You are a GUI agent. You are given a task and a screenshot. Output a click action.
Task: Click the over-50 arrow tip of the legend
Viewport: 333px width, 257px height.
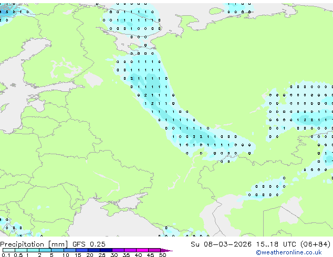click(x=166, y=250)
